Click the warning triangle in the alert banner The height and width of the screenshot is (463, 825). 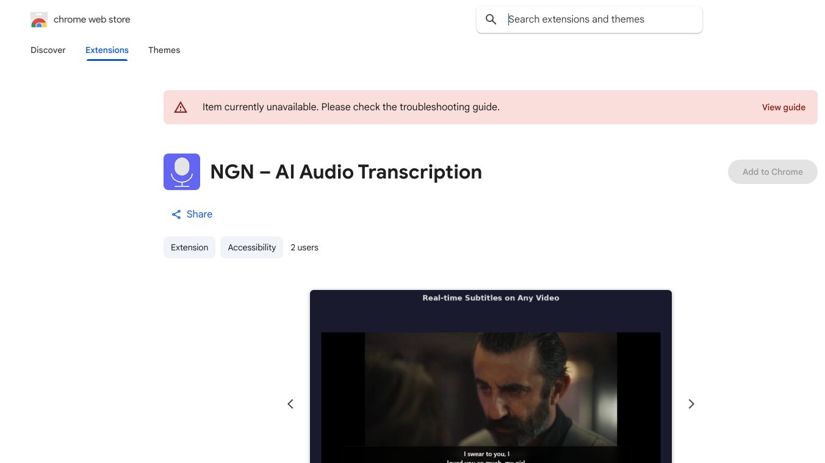pyautogui.click(x=181, y=107)
